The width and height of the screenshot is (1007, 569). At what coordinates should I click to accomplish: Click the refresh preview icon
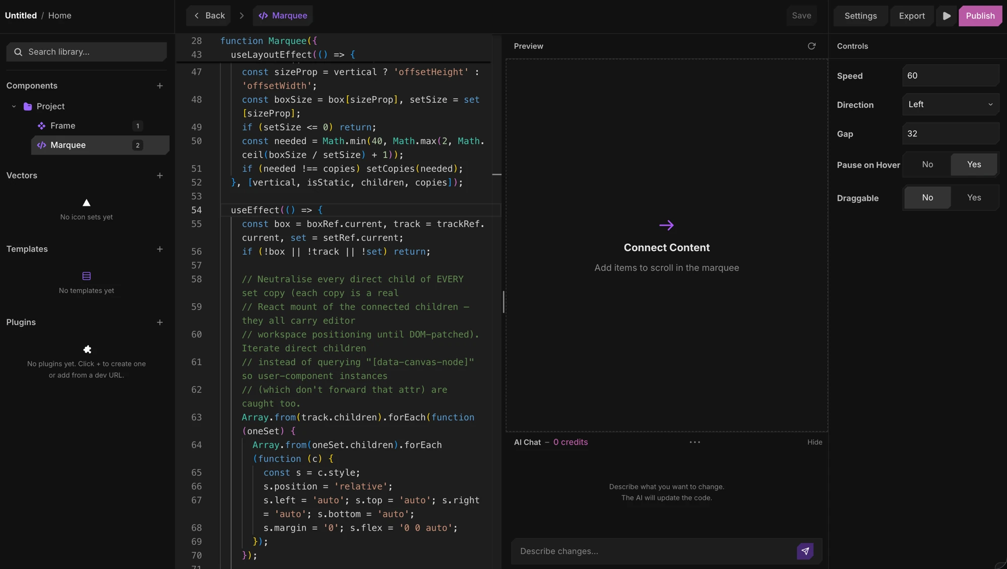811,46
